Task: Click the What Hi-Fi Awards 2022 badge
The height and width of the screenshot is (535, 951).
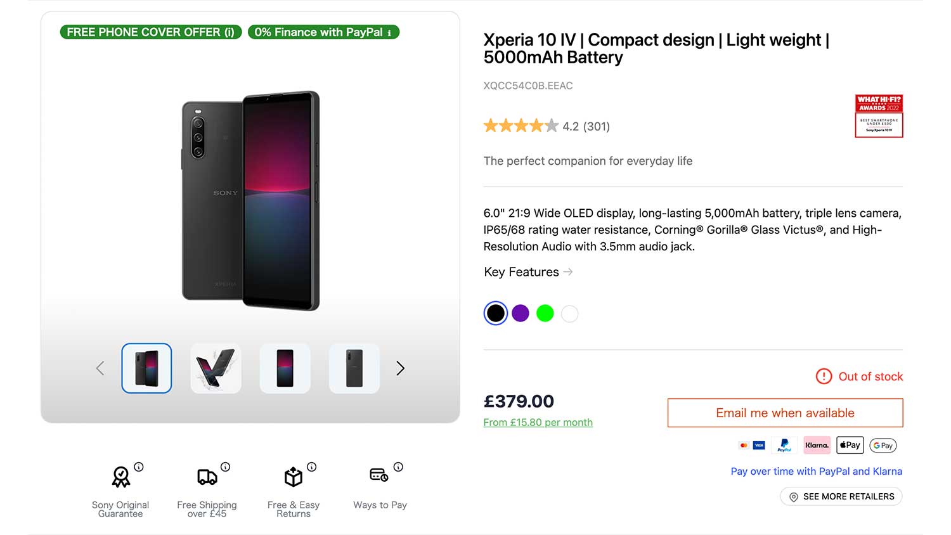Action: point(879,116)
